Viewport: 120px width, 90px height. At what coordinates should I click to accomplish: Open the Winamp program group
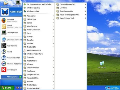click(38, 64)
